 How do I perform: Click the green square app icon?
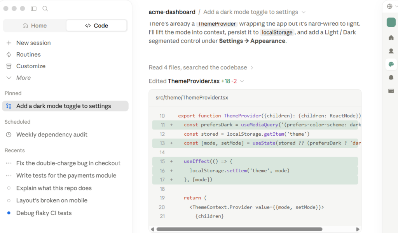(391, 22)
